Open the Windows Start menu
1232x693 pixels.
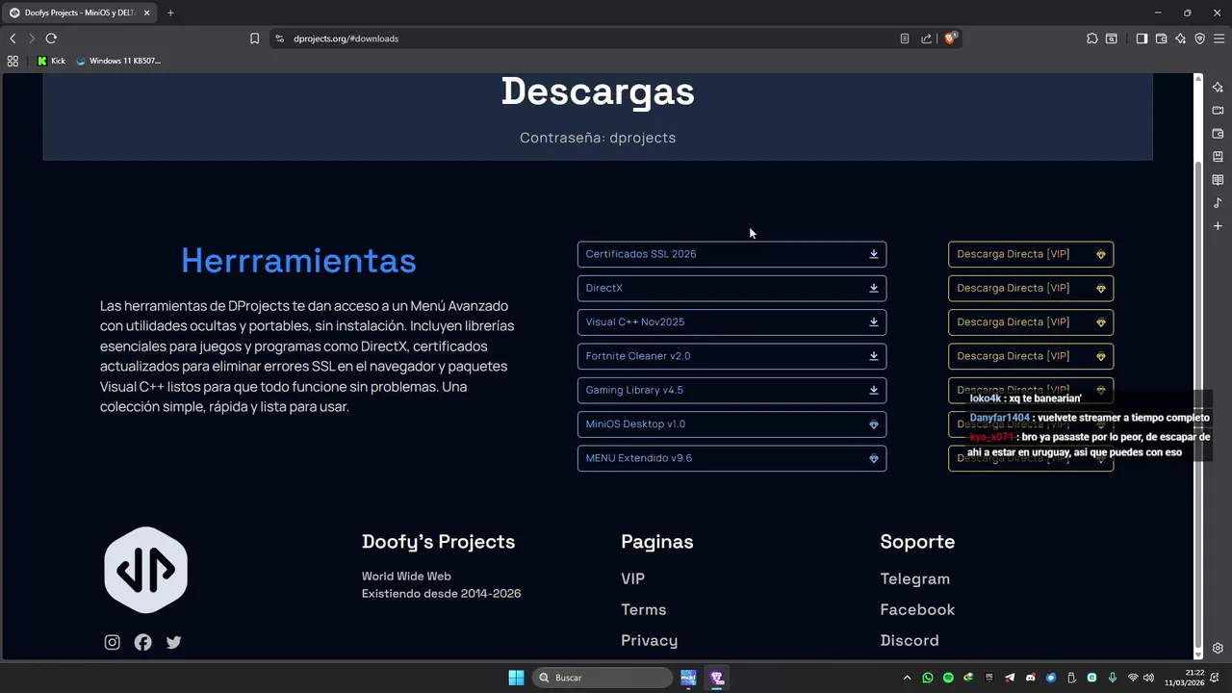[x=516, y=678]
